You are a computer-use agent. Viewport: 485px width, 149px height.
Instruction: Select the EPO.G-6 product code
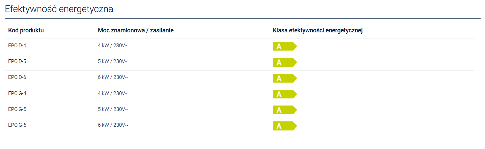click(x=17, y=125)
